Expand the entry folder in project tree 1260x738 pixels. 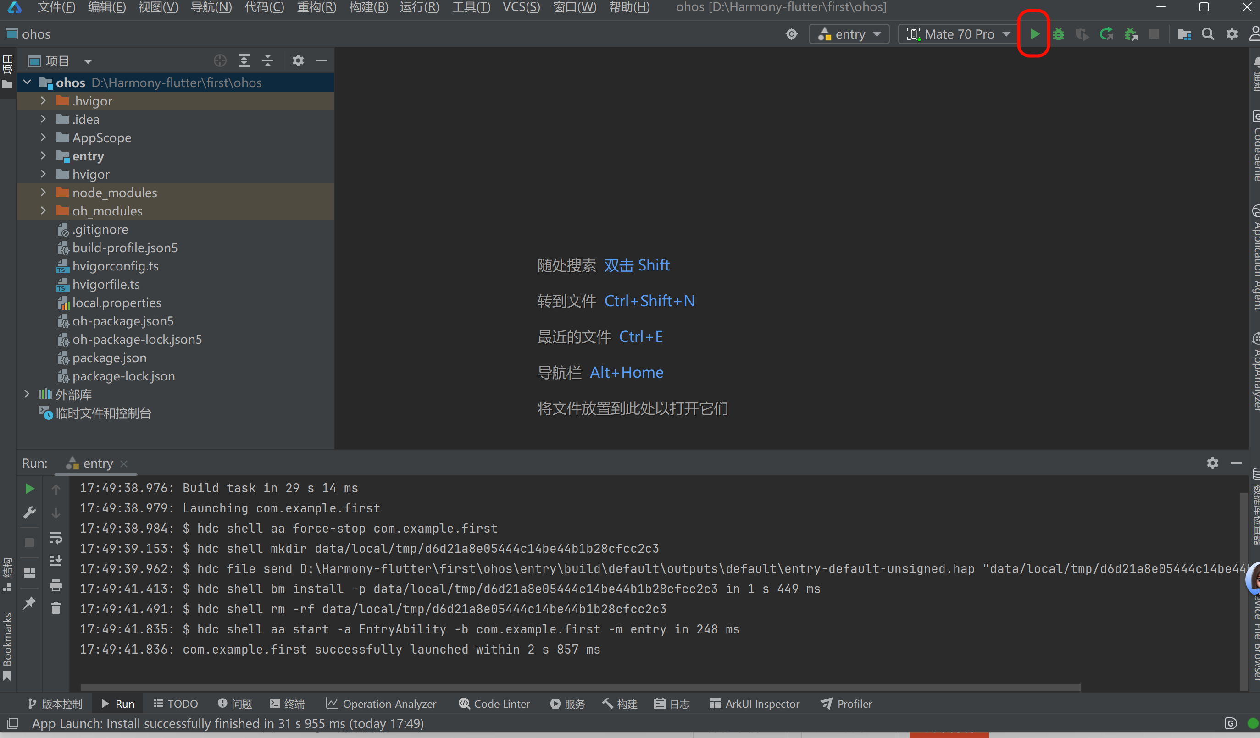tap(44, 156)
